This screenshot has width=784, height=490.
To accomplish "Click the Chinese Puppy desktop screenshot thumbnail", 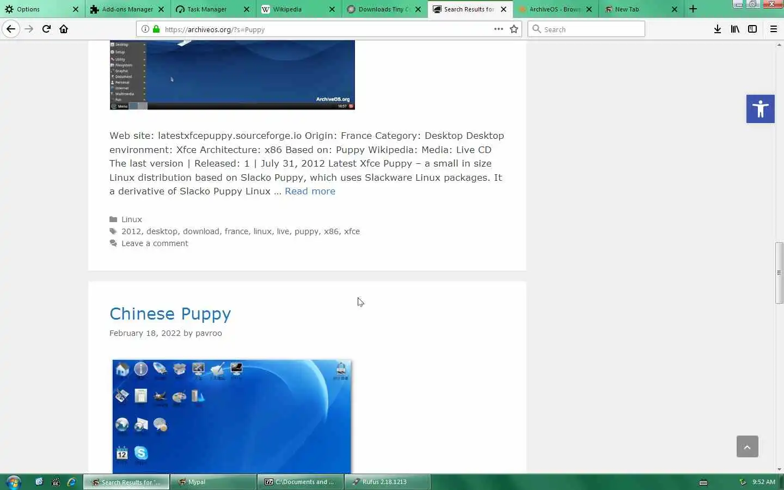I will [232, 416].
